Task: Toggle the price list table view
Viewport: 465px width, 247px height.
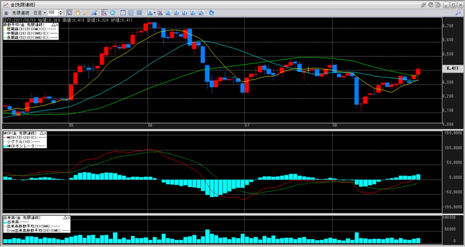Action: [x=131, y=12]
